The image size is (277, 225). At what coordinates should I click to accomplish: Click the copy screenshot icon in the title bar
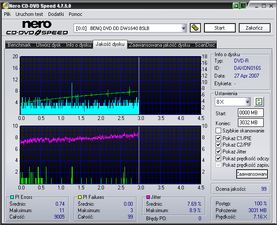tap(236, 6)
